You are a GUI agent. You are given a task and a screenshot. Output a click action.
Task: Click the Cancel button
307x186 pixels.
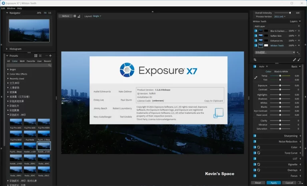click(x=289, y=183)
